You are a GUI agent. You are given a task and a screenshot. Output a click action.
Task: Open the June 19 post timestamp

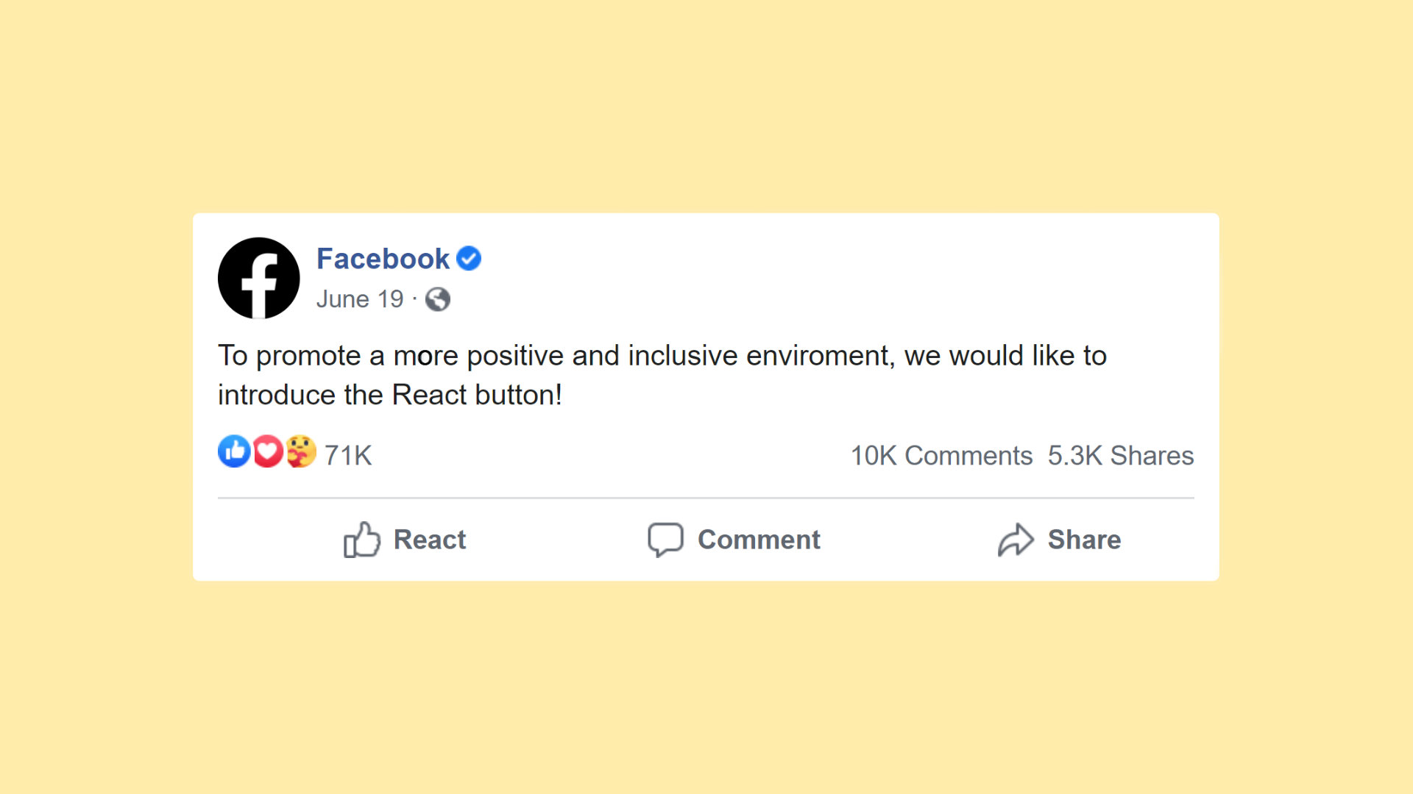click(360, 299)
